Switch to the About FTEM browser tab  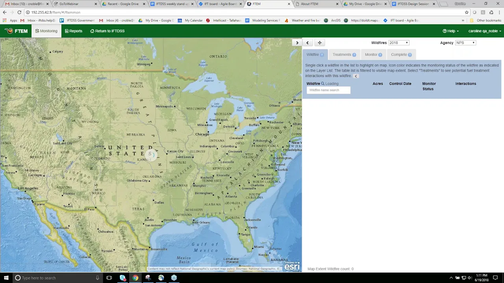coord(316,4)
